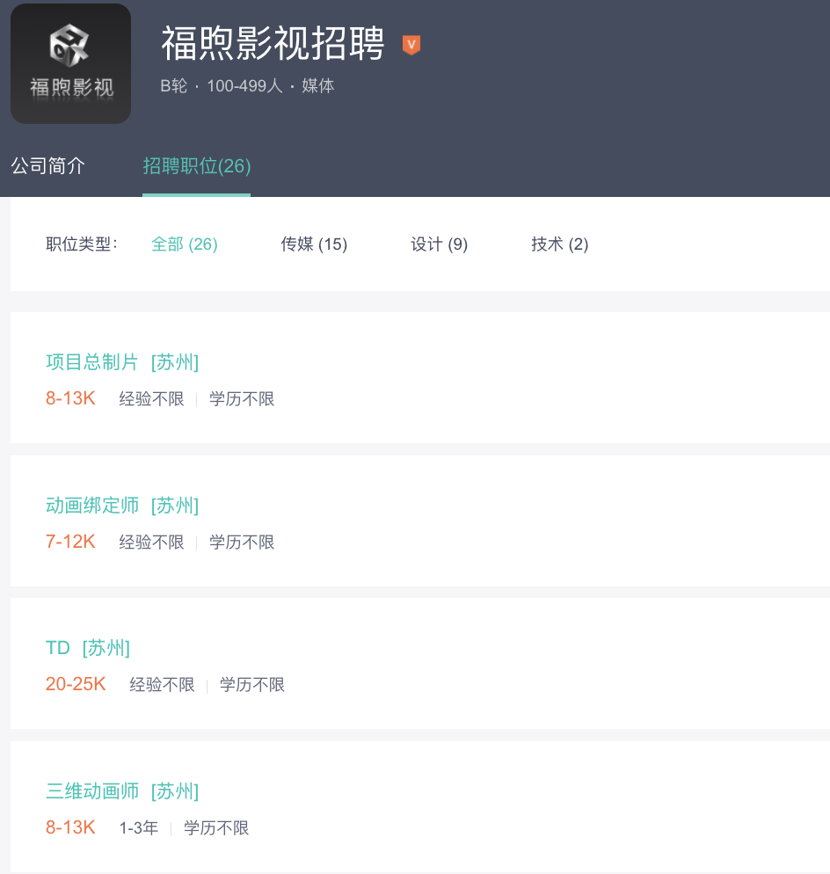Open the 项目总制片 job listing
The image size is (830, 874).
92,362
